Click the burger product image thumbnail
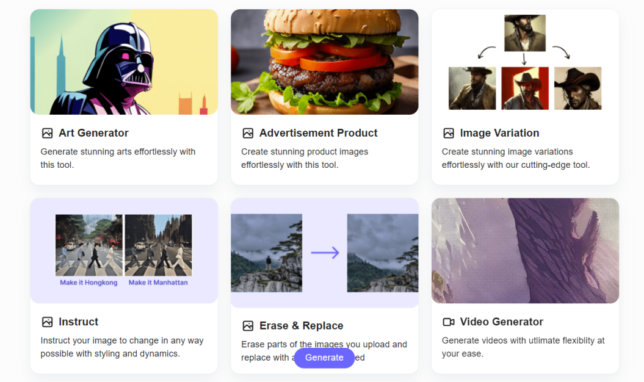The height and width of the screenshot is (382, 644). click(324, 62)
